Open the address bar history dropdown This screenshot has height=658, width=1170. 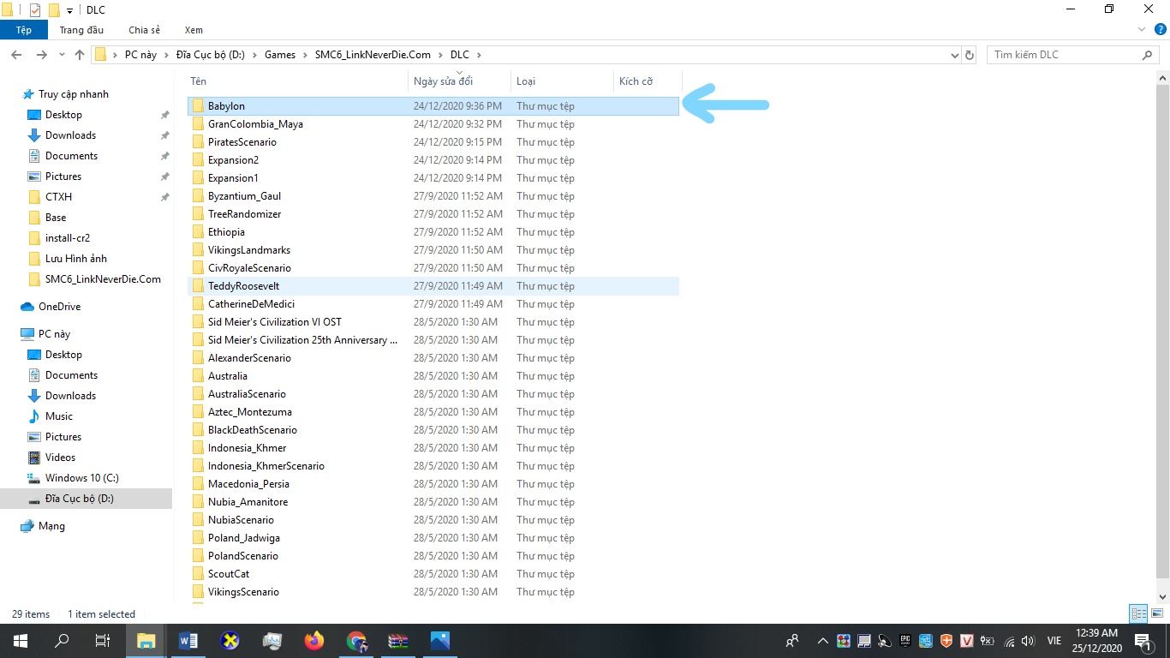pyautogui.click(x=955, y=55)
